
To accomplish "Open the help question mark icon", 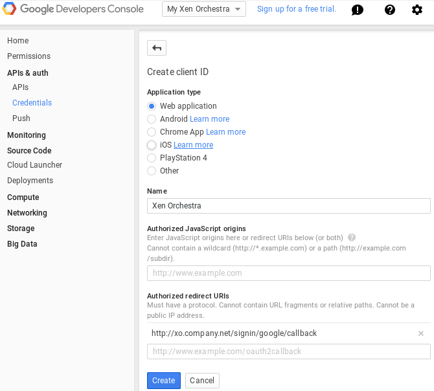I will click(x=390, y=10).
